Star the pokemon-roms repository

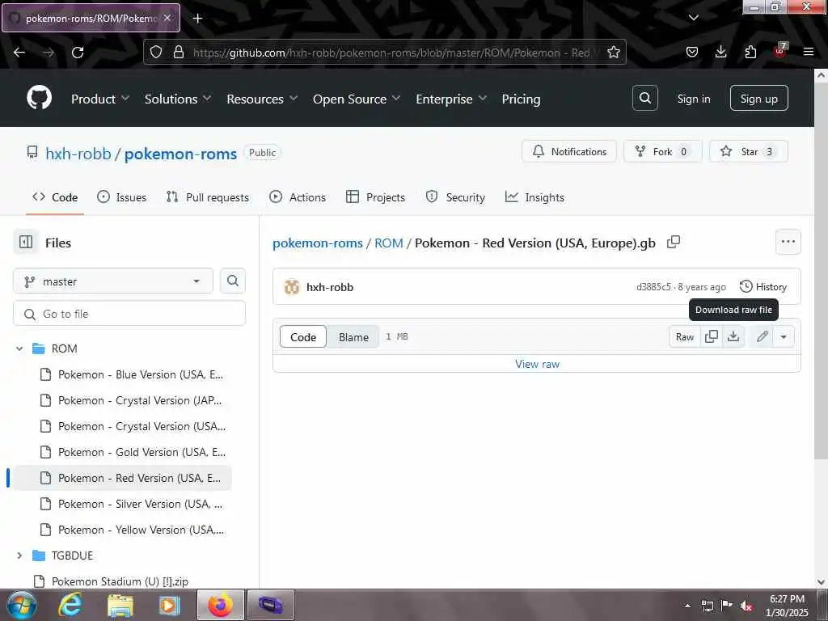click(x=748, y=151)
